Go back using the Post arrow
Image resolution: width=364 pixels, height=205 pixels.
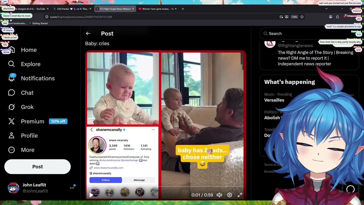coord(88,33)
